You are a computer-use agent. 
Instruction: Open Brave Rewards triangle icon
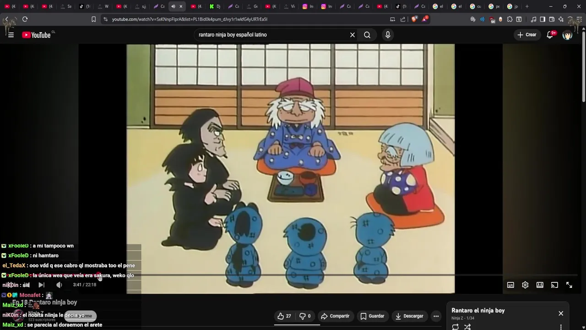click(425, 19)
